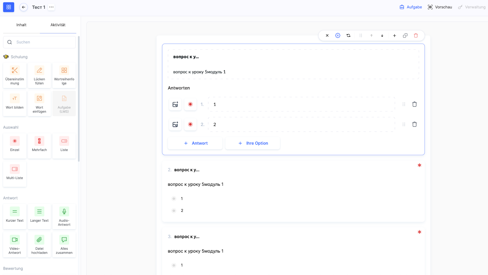Viewport: 488px width, 275px height.
Task: Add the Audio-Antwort element
Action: pos(64,217)
